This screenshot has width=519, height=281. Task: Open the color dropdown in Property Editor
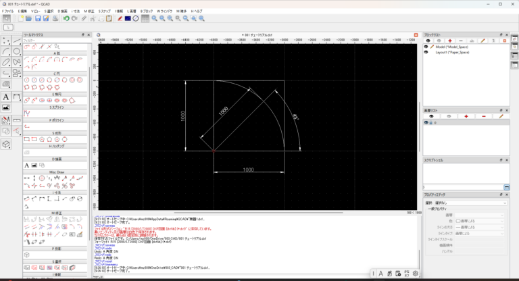(480, 220)
